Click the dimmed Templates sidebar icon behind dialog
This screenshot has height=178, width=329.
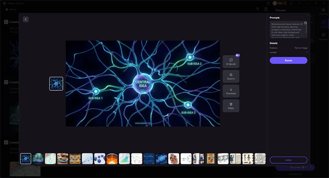pos(323,36)
